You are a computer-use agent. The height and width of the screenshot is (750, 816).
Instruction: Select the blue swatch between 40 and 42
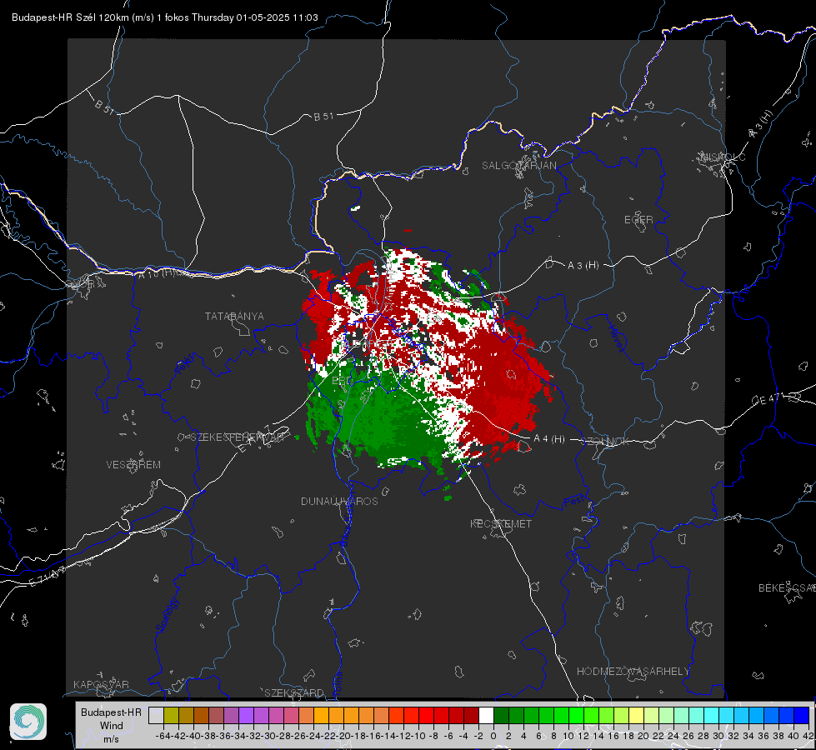click(802, 716)
